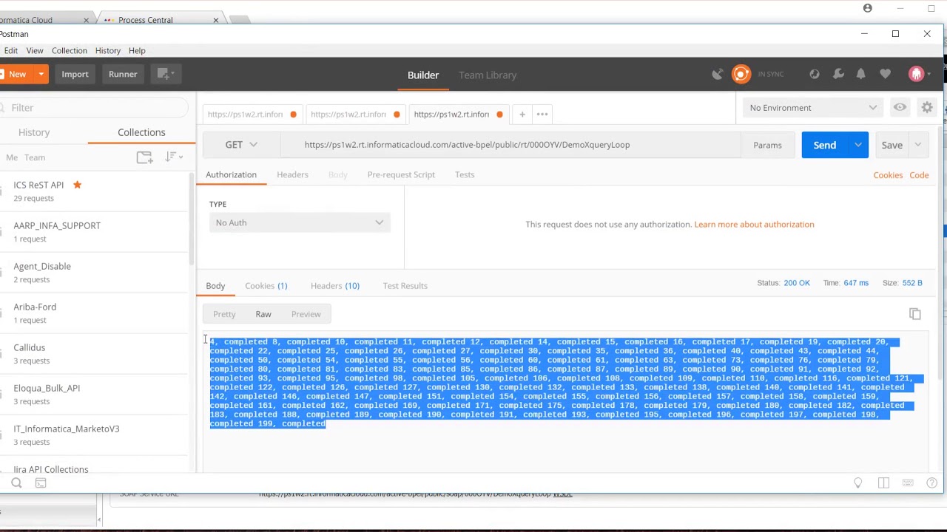Switch to the History tab
The width and height of the screenshot is (947, 532).
pyautogui.click(x=34, y=132)
